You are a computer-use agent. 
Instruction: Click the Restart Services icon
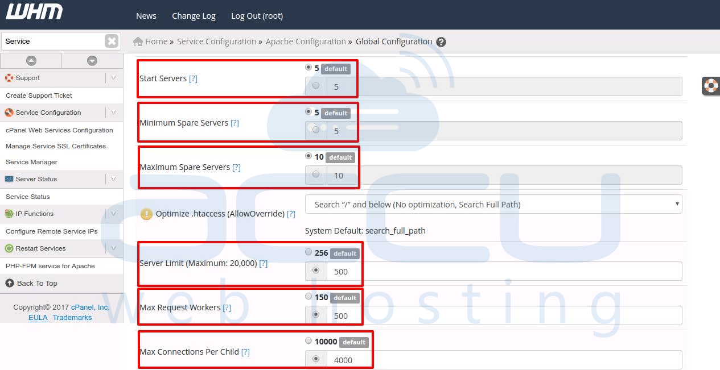(10, 248)
